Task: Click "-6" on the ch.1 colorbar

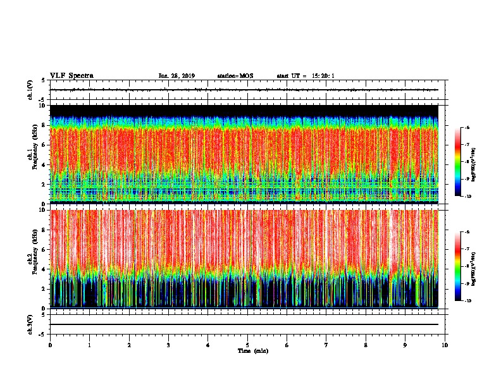Action: point(467,127)
